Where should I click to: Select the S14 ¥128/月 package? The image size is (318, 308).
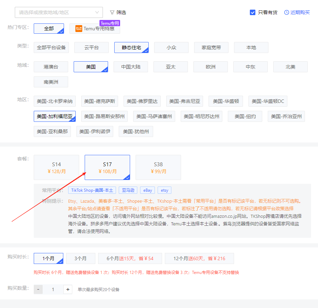point(56,168)
